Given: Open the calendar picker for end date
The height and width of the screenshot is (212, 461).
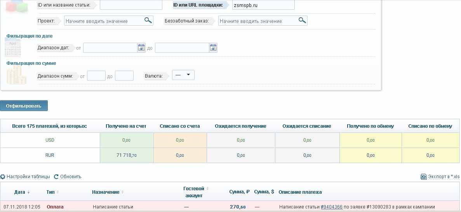Looking at the screenshot, I should [x=213, y=48].
